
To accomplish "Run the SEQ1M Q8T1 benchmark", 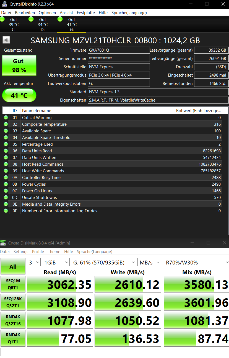I will click(x=13, y=284).
